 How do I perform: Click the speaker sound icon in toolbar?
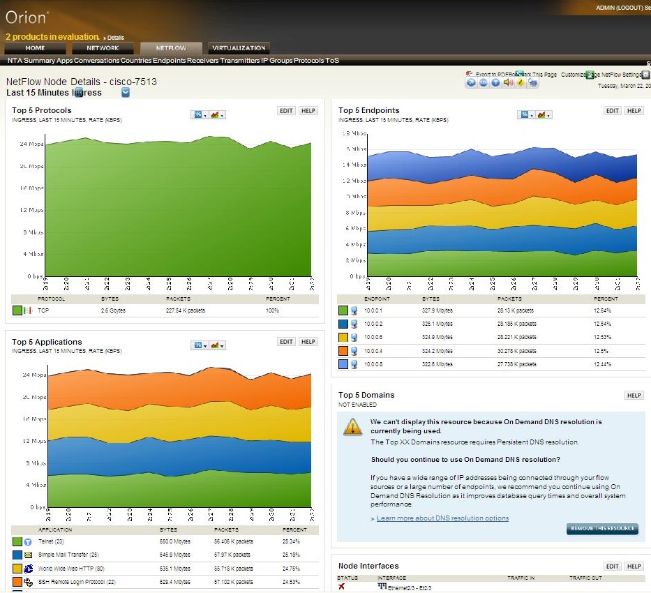(507, 82)
